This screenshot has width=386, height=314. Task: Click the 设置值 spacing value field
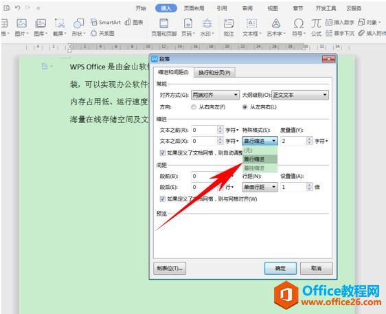(x=293, y=187)
